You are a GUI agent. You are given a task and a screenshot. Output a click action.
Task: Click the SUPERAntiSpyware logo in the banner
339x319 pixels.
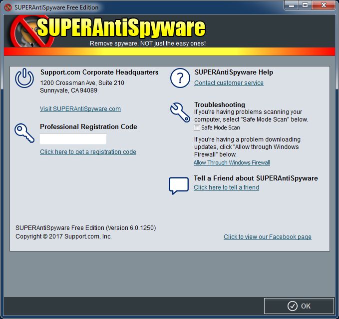tap(108, 31)
